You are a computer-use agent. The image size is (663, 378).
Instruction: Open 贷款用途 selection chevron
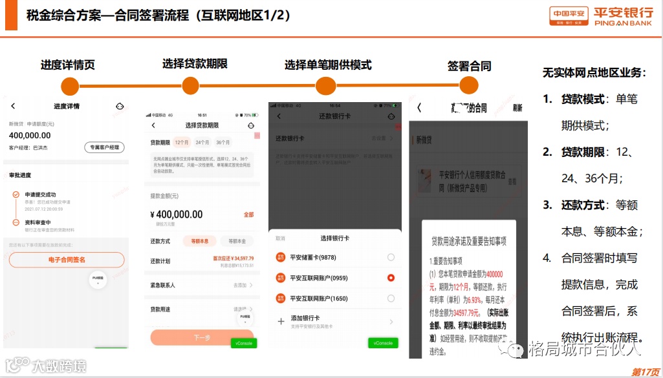(250, 309)
